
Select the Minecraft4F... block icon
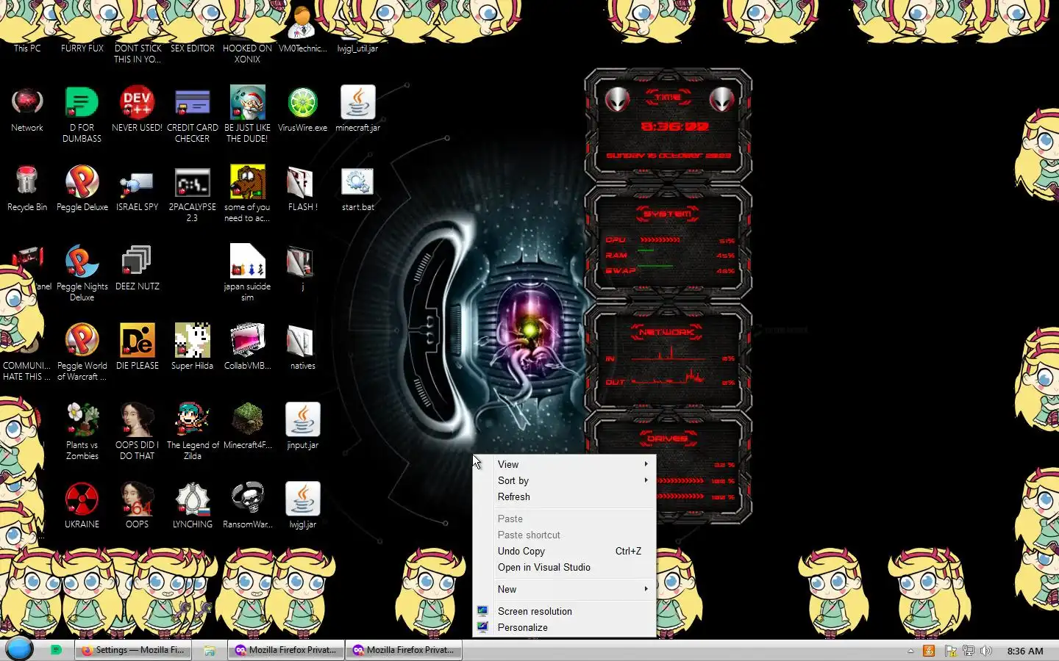point(247,426)
